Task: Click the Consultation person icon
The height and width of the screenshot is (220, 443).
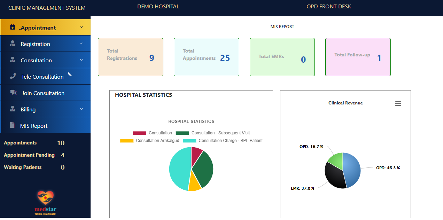Action: (13, 60)
